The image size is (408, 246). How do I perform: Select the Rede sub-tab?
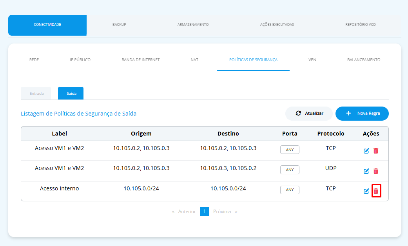pyautogui.click(x=34, y=60)
